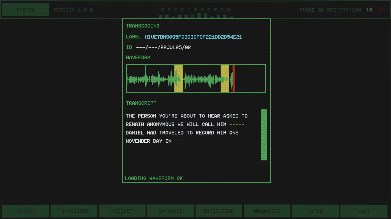Click the empty waveform area past playhead

(x=250, y=78)
